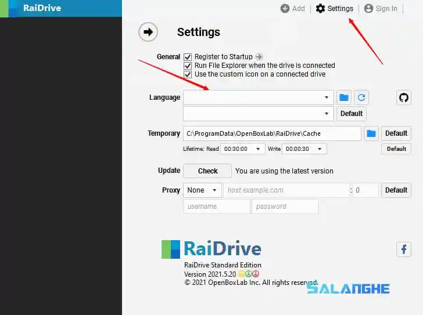423x315 pixels.
Task: Click the Temporary cache path field
Action: (272, 133)
